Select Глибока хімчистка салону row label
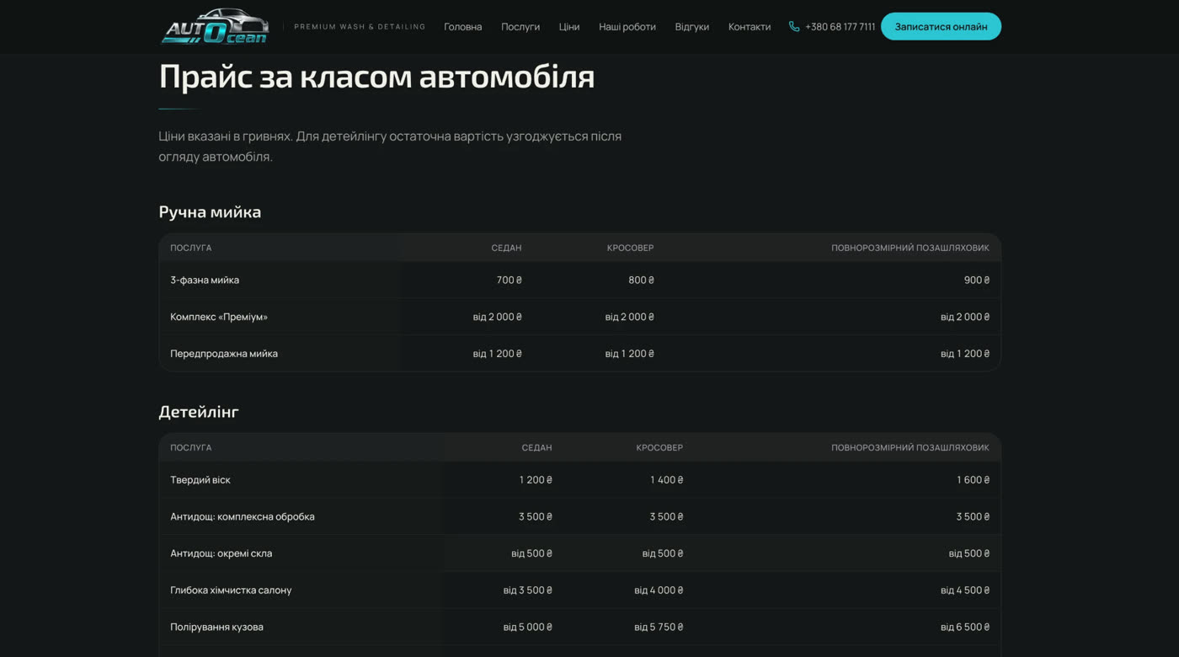 point(231,590)
